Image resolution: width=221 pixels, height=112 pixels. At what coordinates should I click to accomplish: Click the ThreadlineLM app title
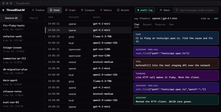point(15,10)
